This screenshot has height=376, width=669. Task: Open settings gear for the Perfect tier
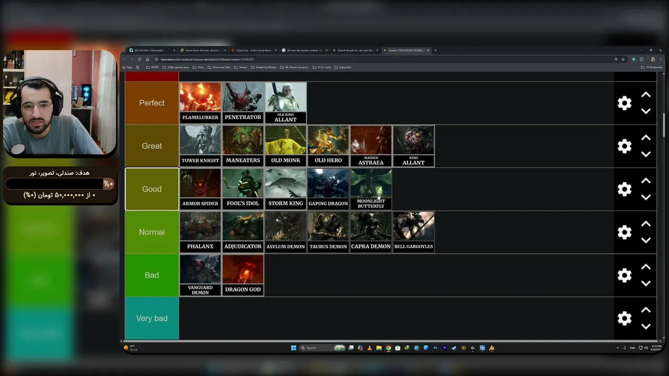[x=625, y=103]
